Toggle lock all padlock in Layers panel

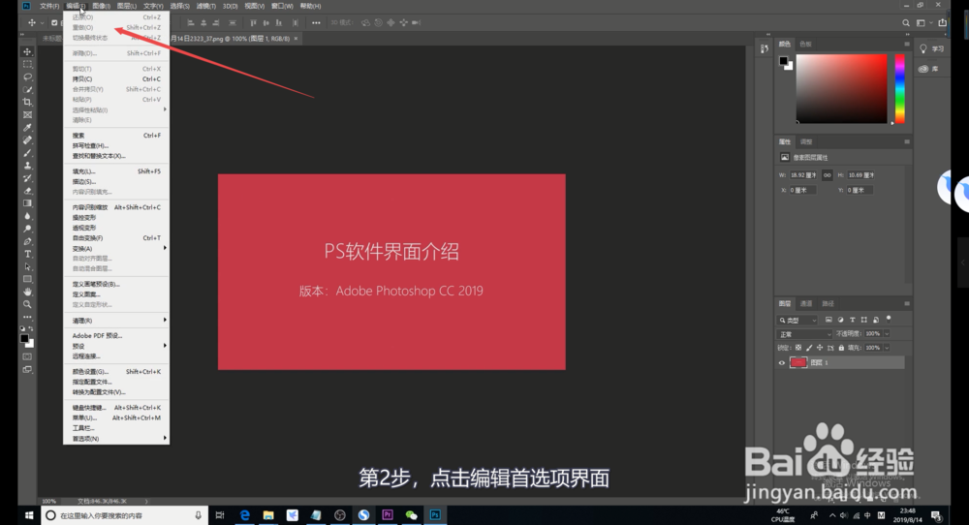(x=841, y=348)
